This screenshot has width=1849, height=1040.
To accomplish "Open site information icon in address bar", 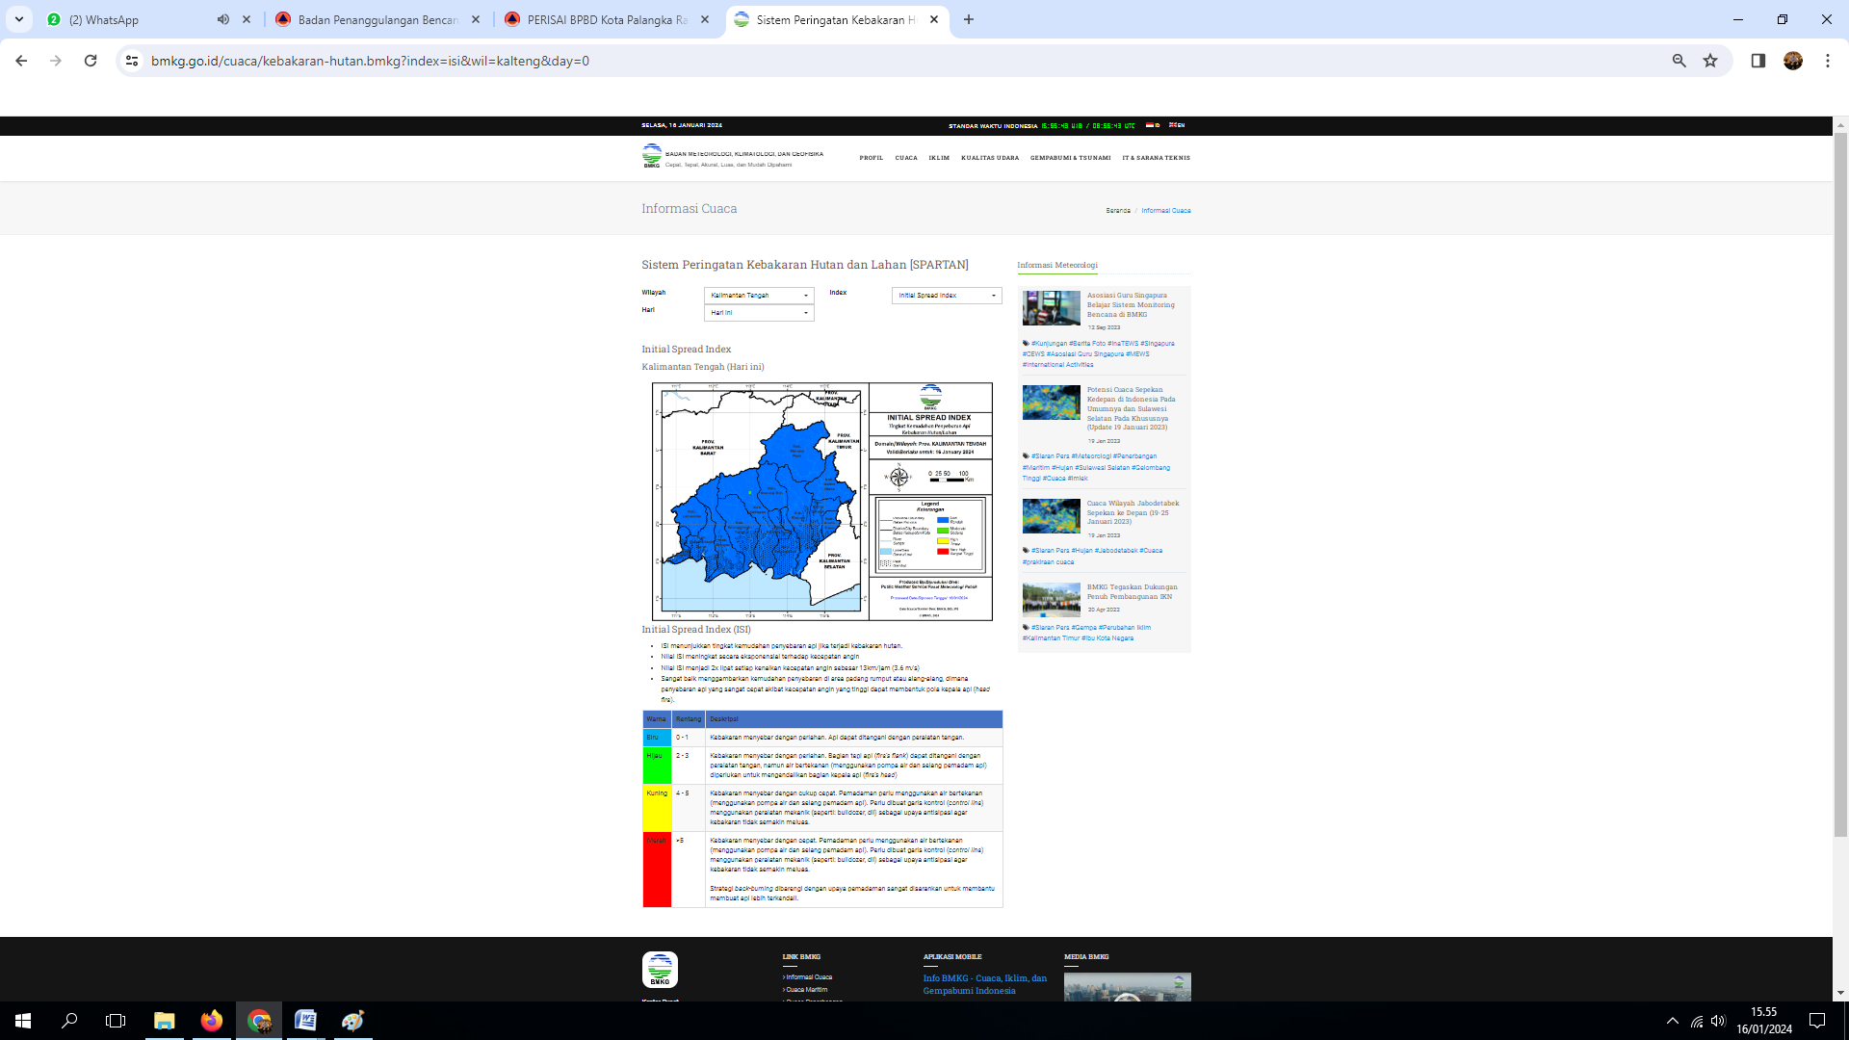I will coord(132,61).
